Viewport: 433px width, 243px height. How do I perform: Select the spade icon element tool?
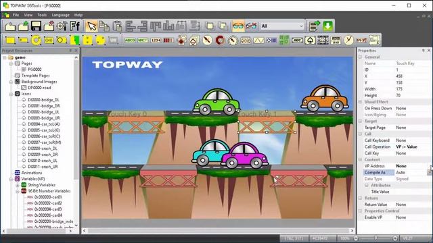(x=310, y=40)
